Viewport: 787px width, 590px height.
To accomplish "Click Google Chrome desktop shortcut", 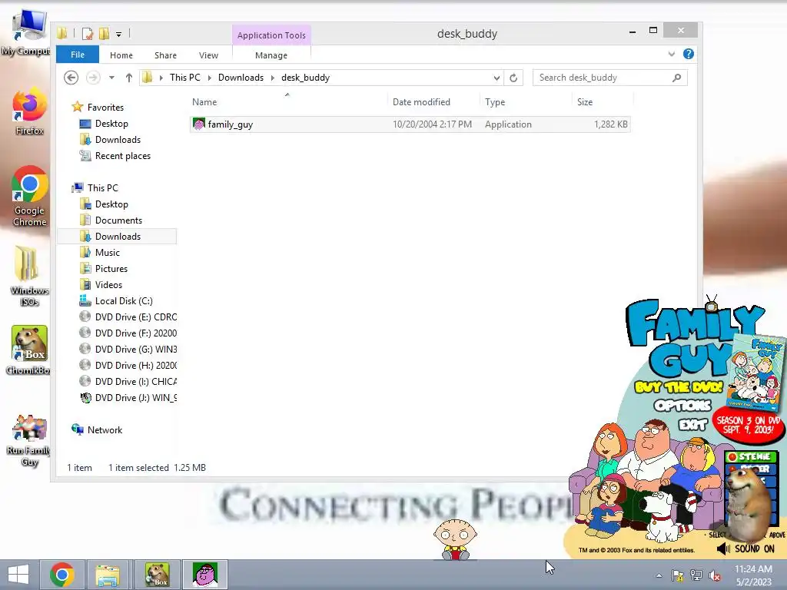I will (x=29, y=196).
